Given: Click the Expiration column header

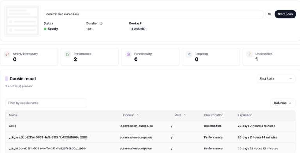Looking at the screenshot, I should [245, 115].
